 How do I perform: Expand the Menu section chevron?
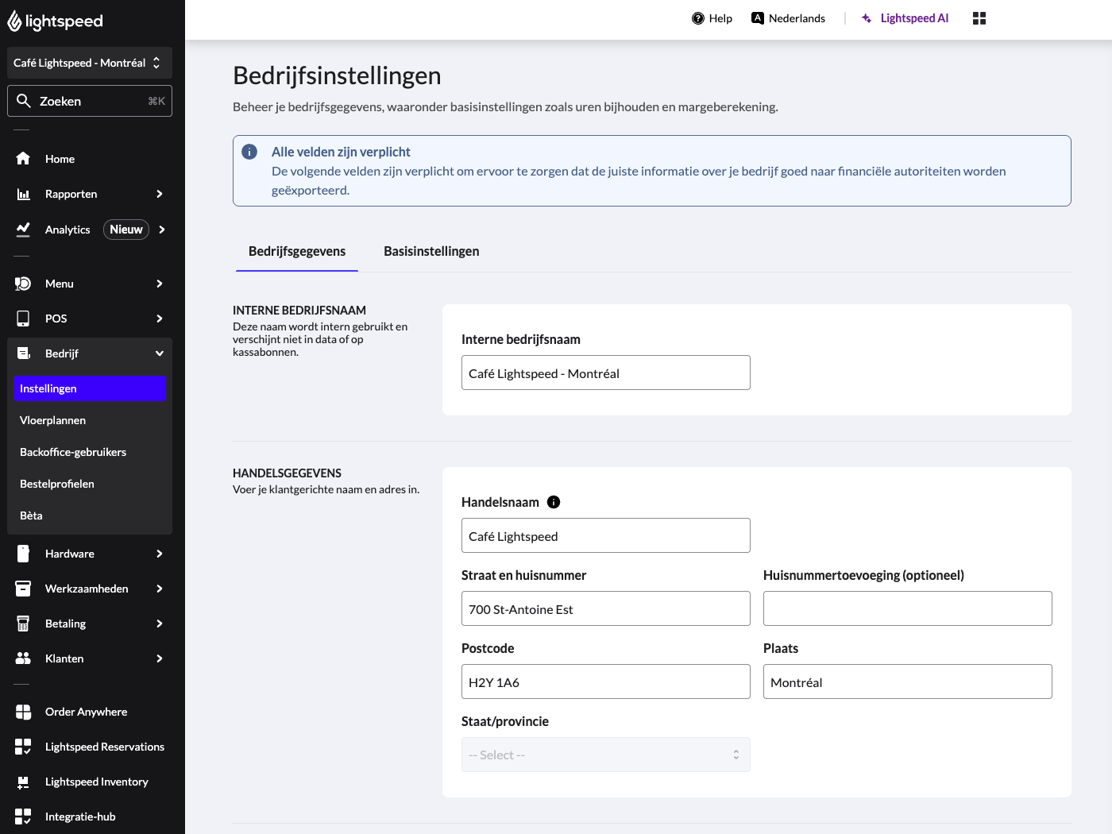(160, 284)
